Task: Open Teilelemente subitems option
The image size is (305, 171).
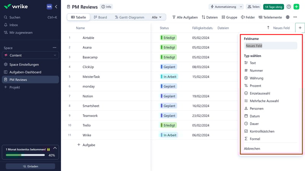Action: point(270,17)
